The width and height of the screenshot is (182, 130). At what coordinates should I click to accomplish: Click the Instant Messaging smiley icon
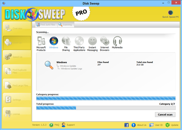click(x=92, y=41)
